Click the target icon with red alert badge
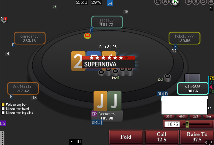214x145 pixels. (4, 20)
